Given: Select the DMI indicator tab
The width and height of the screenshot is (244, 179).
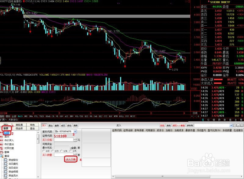Looking at the screenshot, I should click(26, 116).
